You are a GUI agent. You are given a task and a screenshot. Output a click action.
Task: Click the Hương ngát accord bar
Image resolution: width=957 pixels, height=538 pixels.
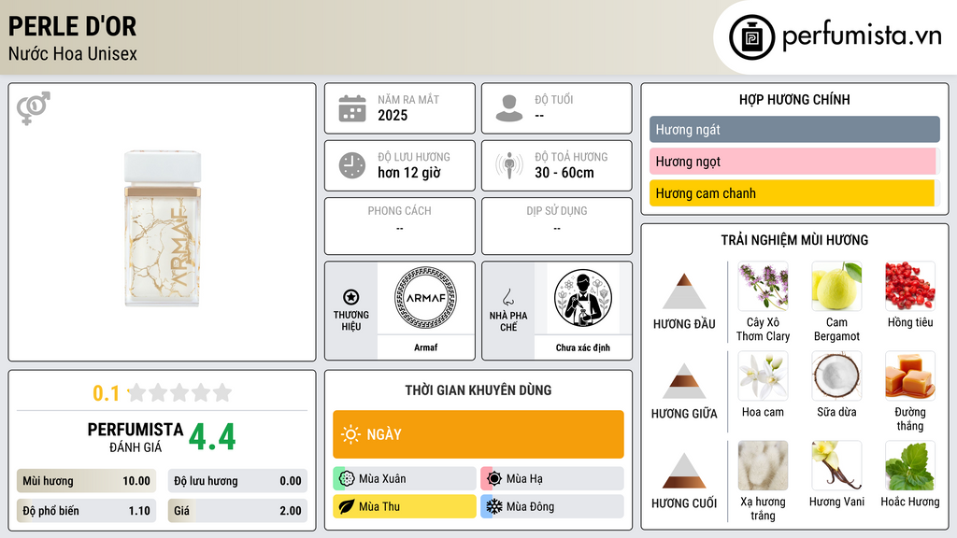pos(794,129)
